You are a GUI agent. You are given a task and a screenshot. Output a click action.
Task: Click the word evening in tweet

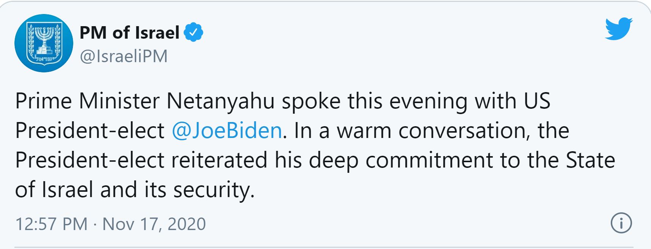point(428,102)
